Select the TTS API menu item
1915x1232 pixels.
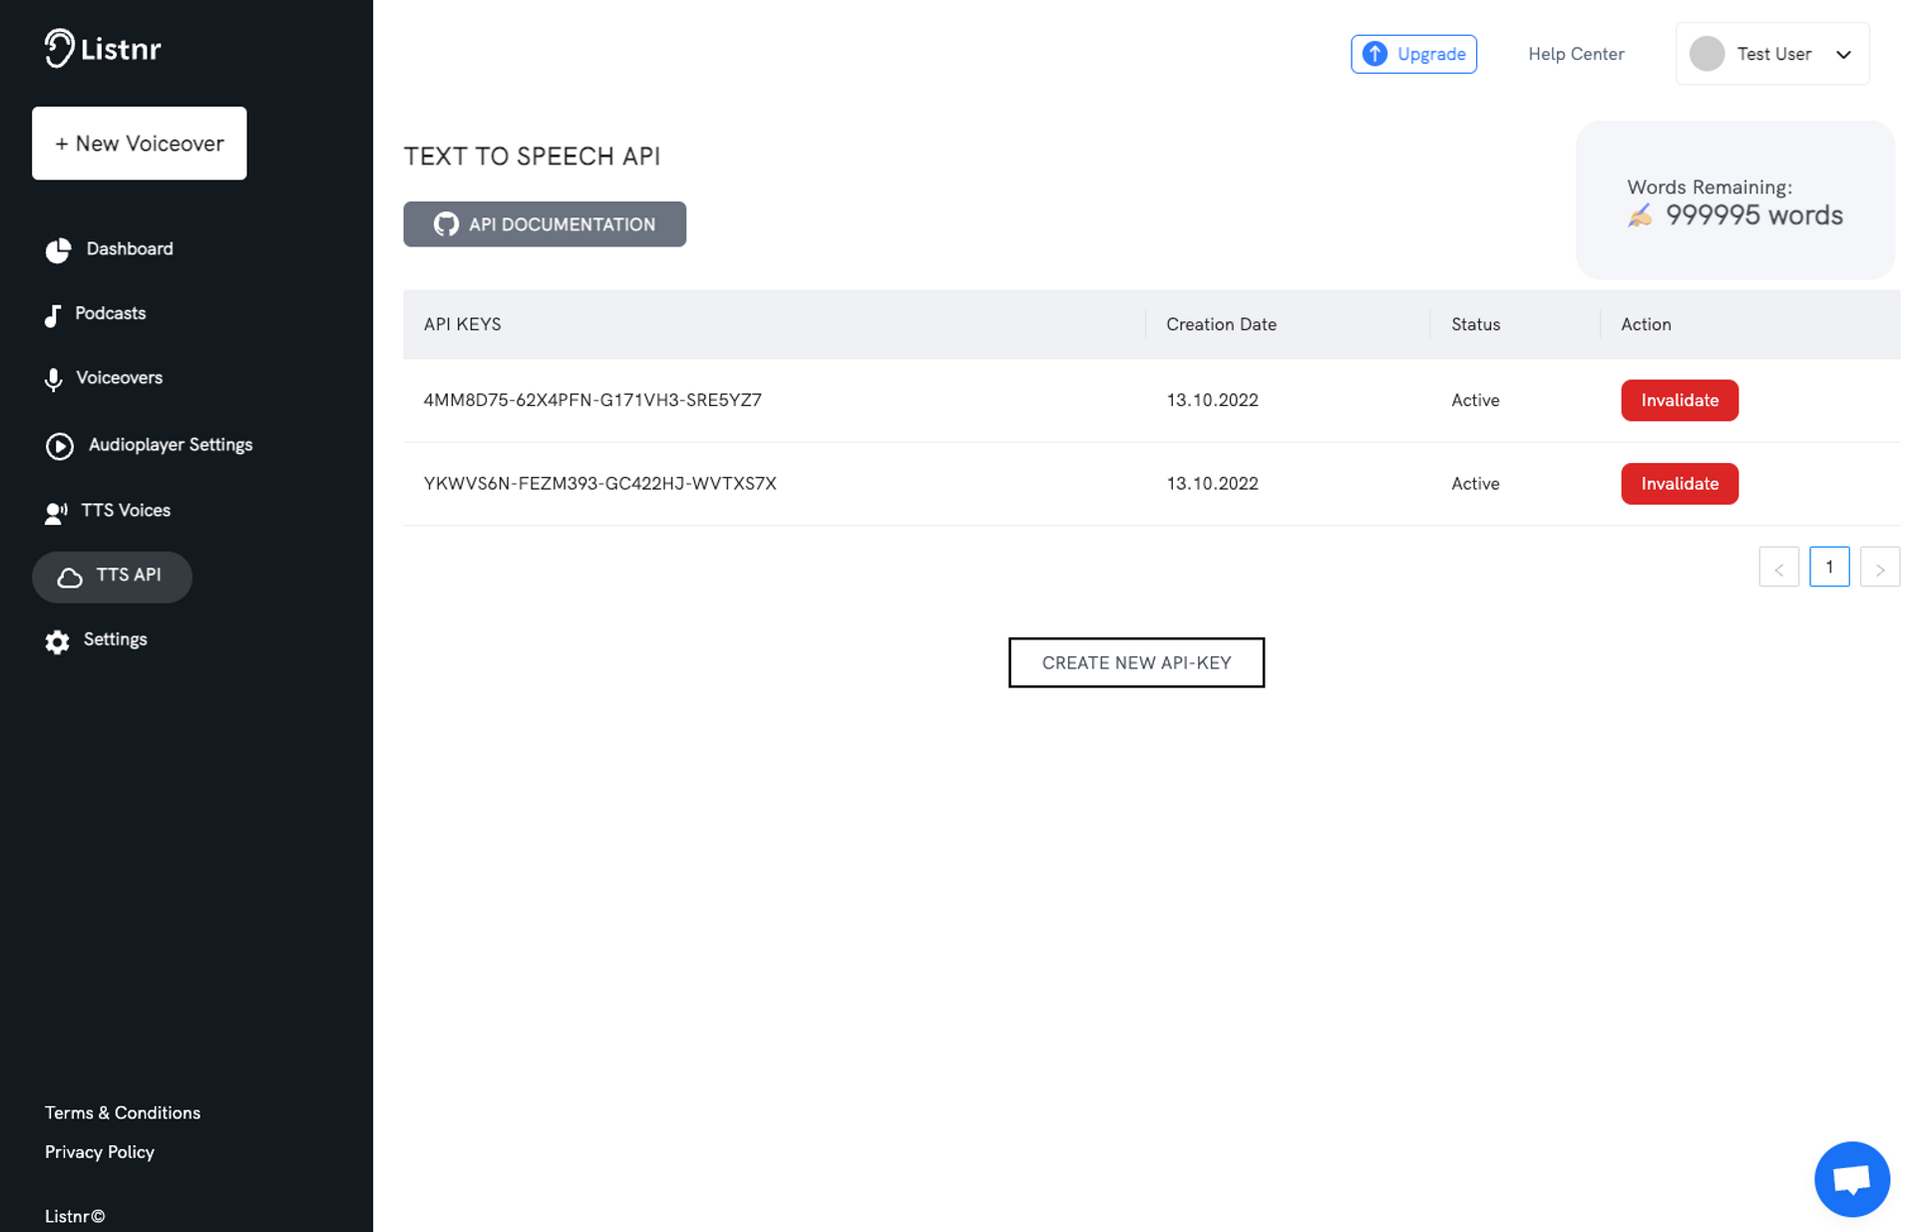113,576
